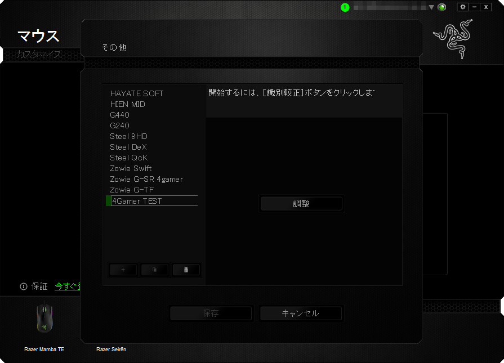Close the Synapse window

coord(486,7)
